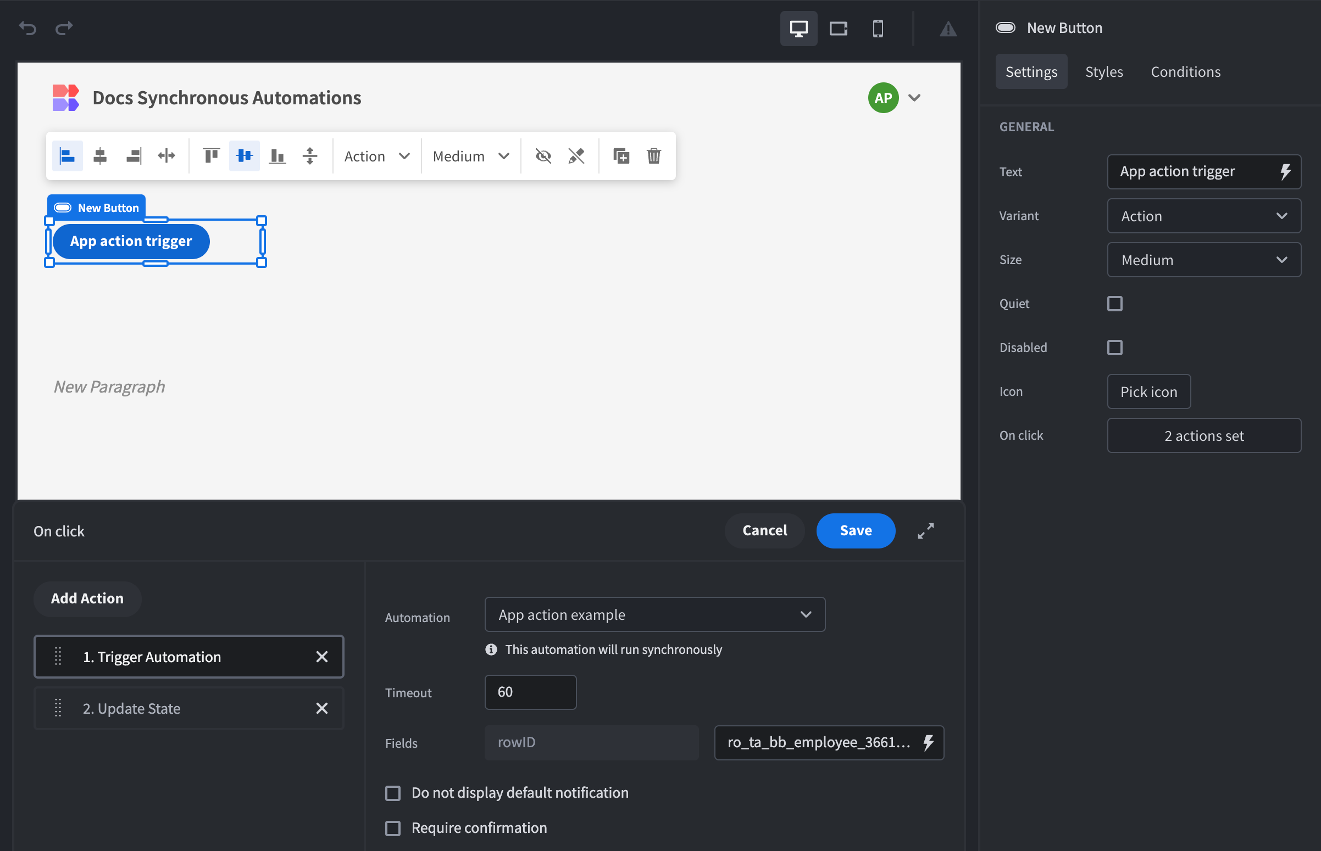Click the undo arrow icon

pos(27,27)
